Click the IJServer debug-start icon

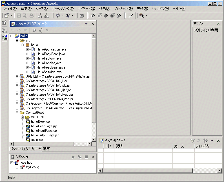[x=80, y=157]
